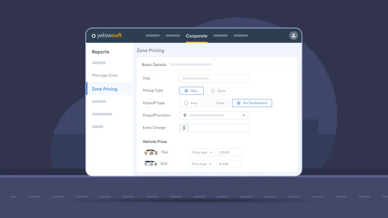Screen dimensions: 388x218
Task: Click the Taxi vehicle icon
Action: [151, 152]
